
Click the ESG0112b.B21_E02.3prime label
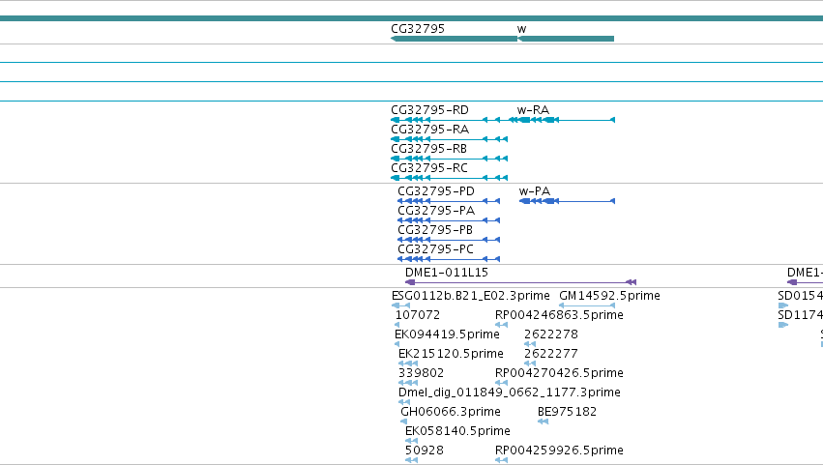(x=470, y=296)
